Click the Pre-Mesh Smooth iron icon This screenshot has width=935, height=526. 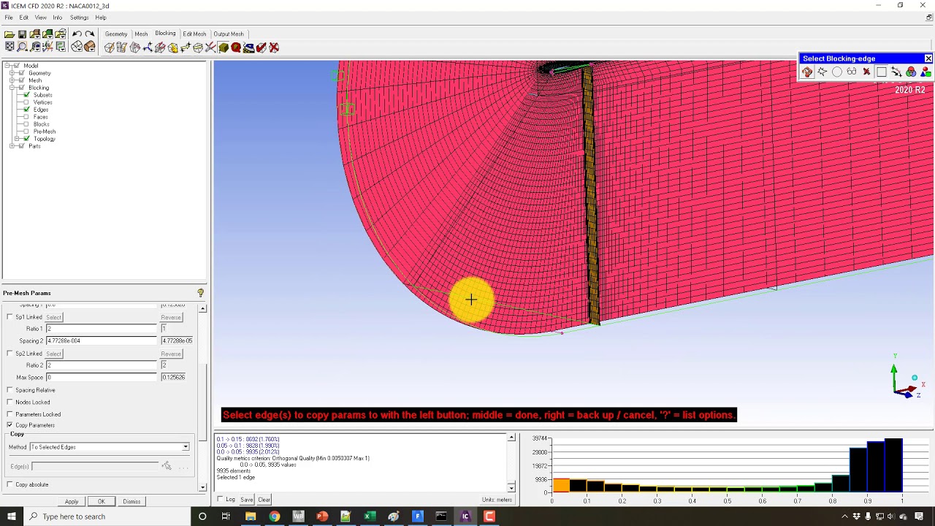coord(248,47)
